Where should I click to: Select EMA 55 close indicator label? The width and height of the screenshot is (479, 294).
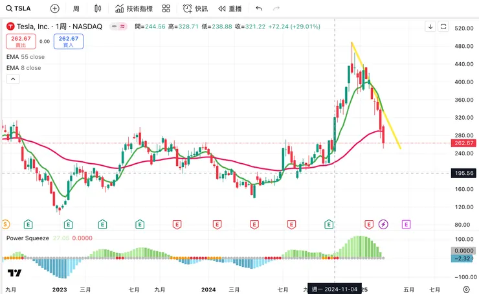click(x=25, y=57)
